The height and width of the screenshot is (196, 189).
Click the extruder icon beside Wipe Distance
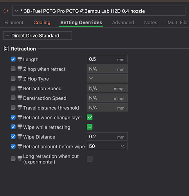click(x=20, y=137)
